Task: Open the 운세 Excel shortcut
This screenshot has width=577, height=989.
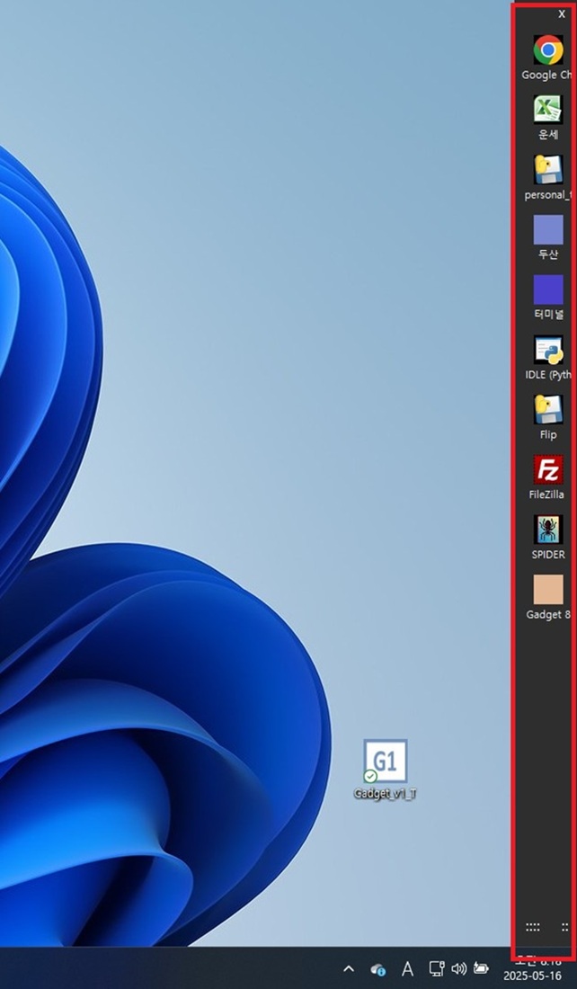Action: pyautogui.click(x=548, y=110)
